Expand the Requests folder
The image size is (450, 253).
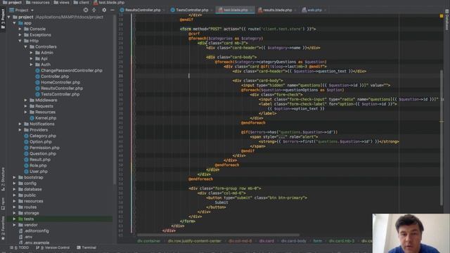(x=26, y=106)
